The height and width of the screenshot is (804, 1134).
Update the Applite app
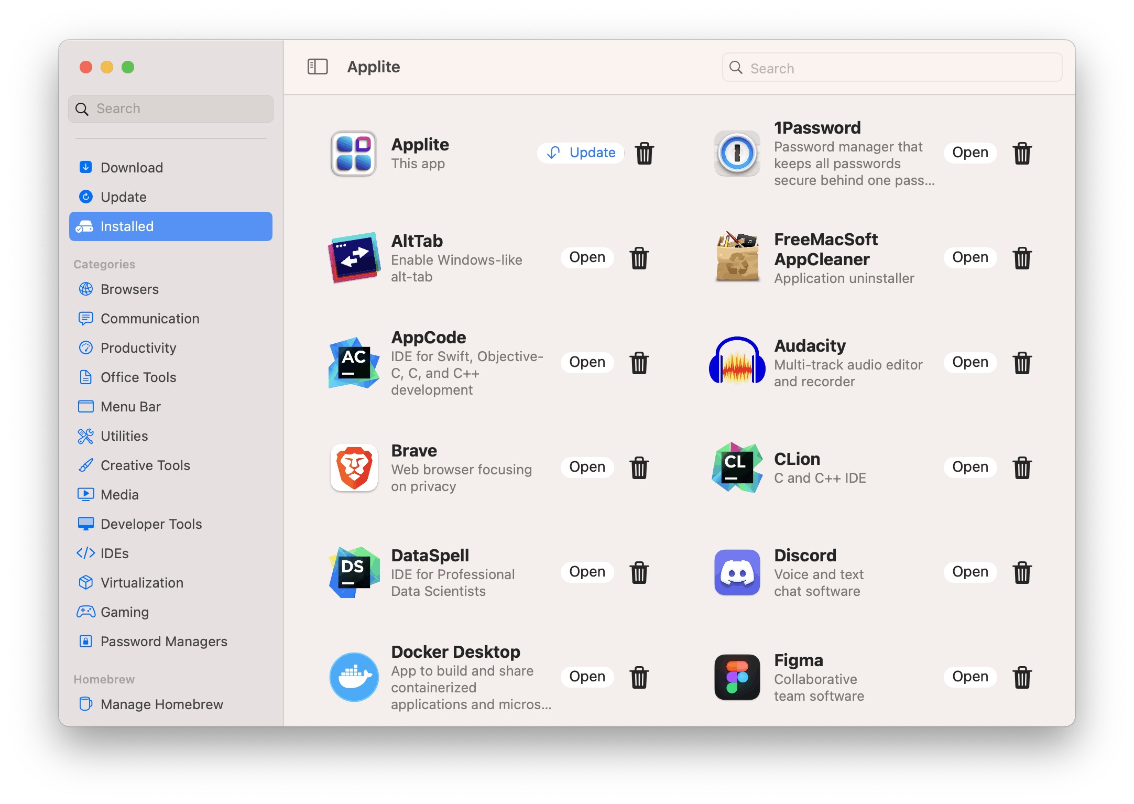pos(580,153)
